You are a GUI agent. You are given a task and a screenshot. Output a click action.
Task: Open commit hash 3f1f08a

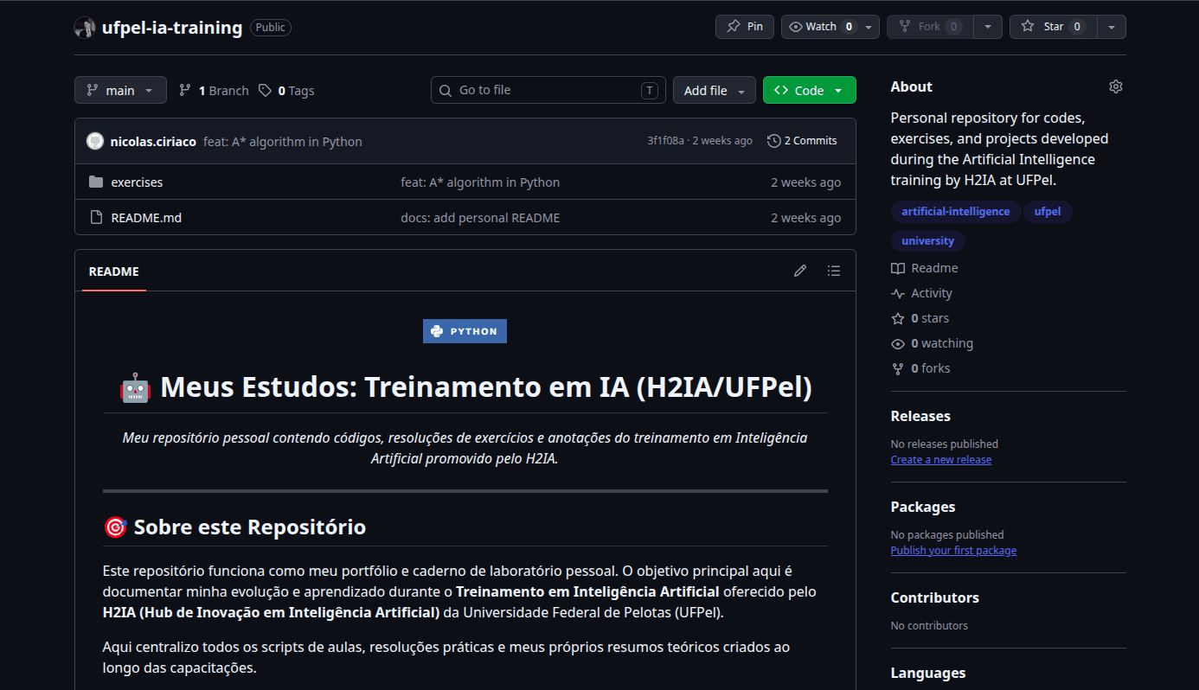(x=665, y=141)
